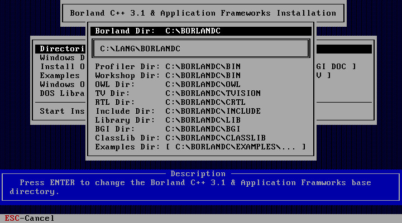Screen dimensions: 402x223
Task: Open the Examples Dir submenu entry
Action: tap(200, 147)
